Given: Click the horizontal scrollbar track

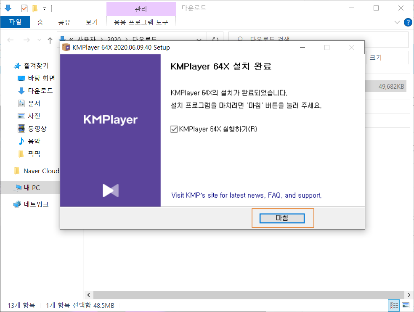Looking at the screenshot, I should click(249, 295).
